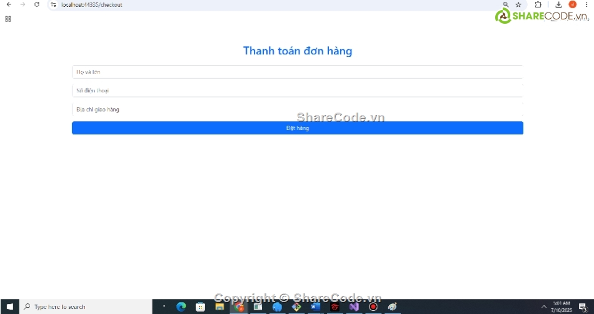594x314 pixels.
Task: Open the browser extensions puzzle icon
Action: (x=538, y=4)
